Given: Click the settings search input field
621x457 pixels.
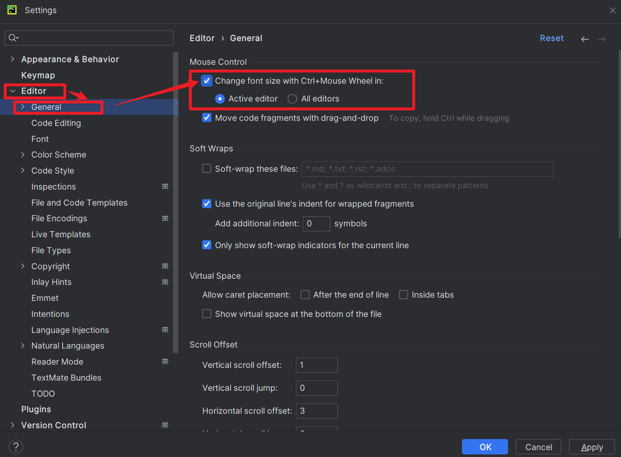Looking at the screenshot, I should click(89, 38).
